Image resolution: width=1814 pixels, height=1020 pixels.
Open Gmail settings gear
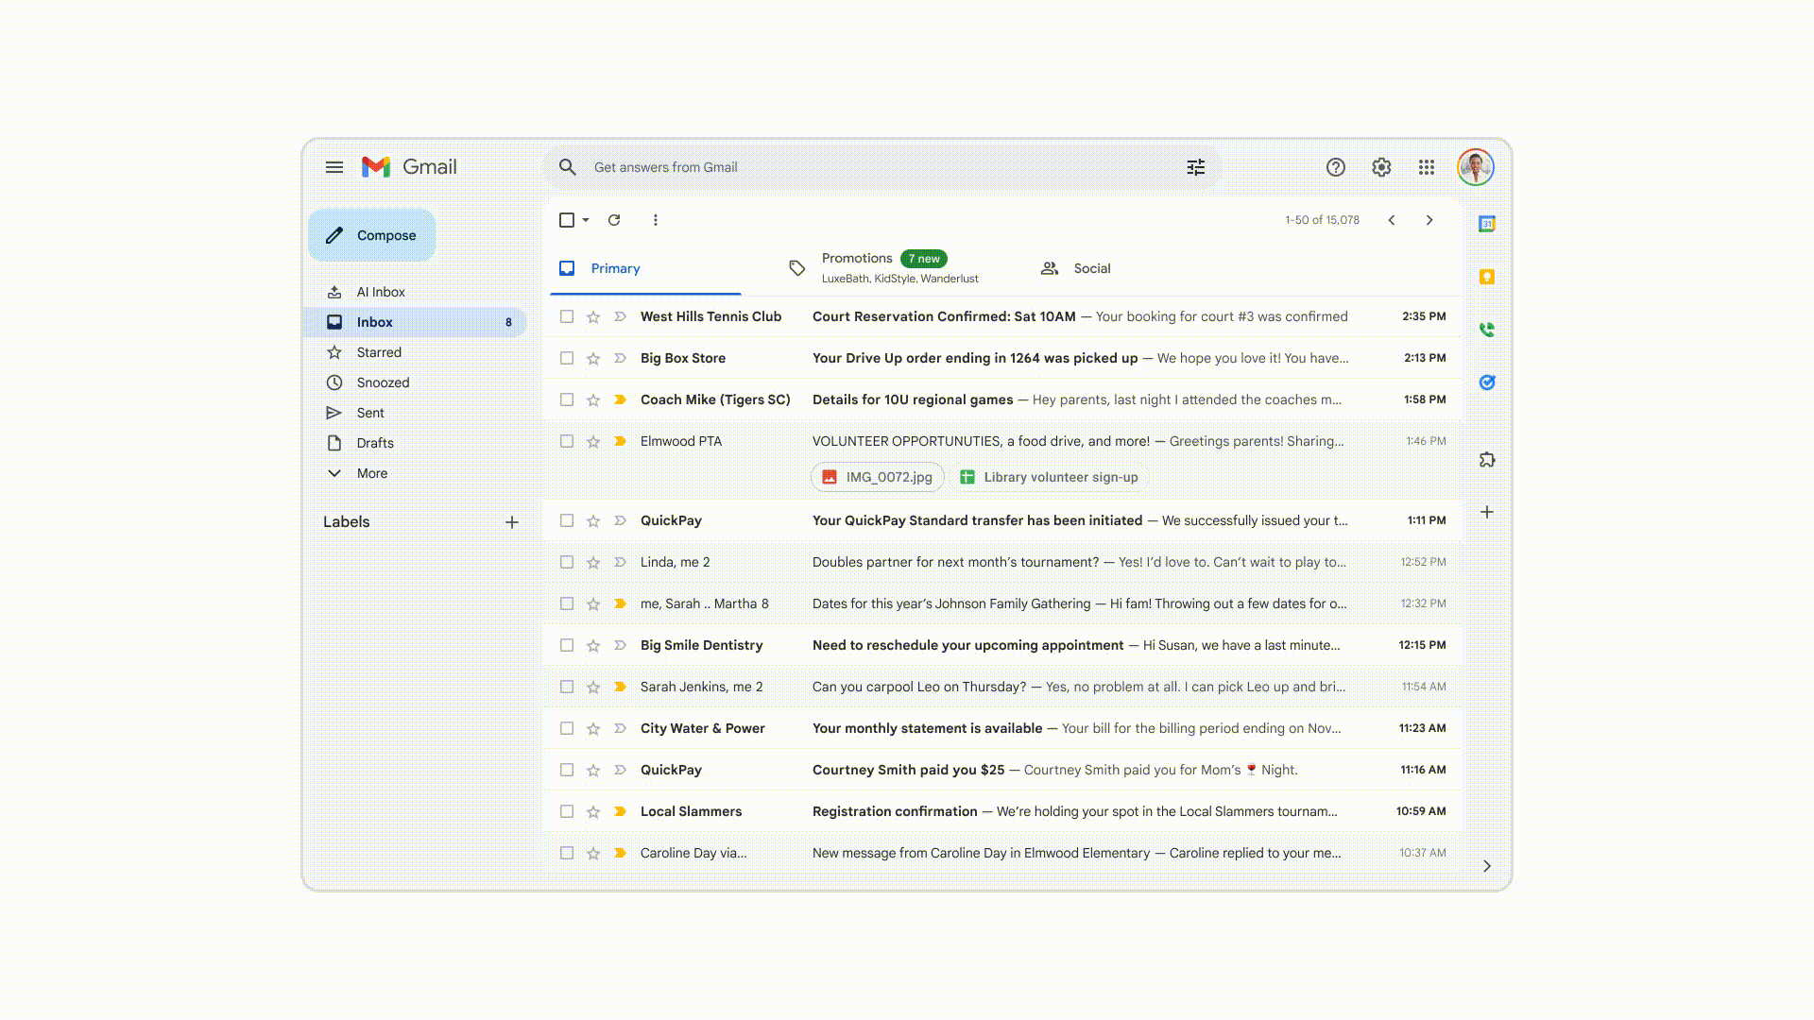[1381, 167]
